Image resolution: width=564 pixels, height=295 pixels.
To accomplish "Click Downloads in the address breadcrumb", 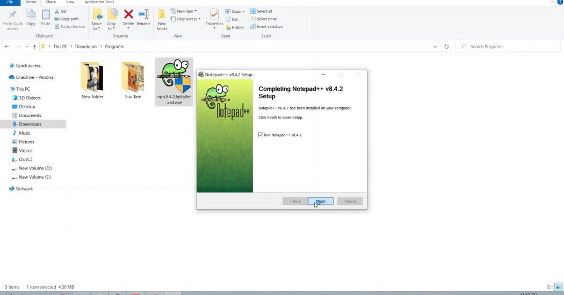I will pyautogui.click(x=86, y=47).
